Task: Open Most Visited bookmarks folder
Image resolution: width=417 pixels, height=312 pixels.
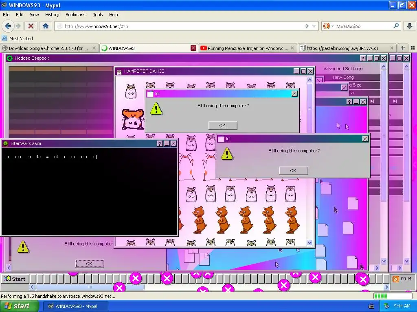Action: [x=17, y=39]
